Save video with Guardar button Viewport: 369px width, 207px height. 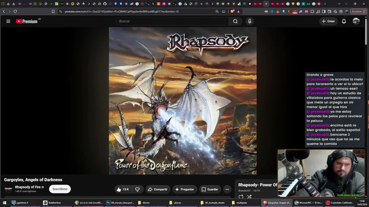pyautogui.click(x=210, y=189)
